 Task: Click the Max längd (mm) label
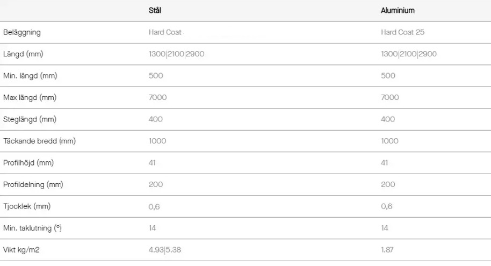pos(30,97)
